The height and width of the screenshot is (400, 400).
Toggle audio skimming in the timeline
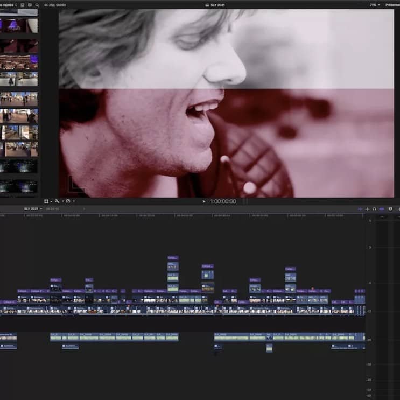tap(367, 209)
